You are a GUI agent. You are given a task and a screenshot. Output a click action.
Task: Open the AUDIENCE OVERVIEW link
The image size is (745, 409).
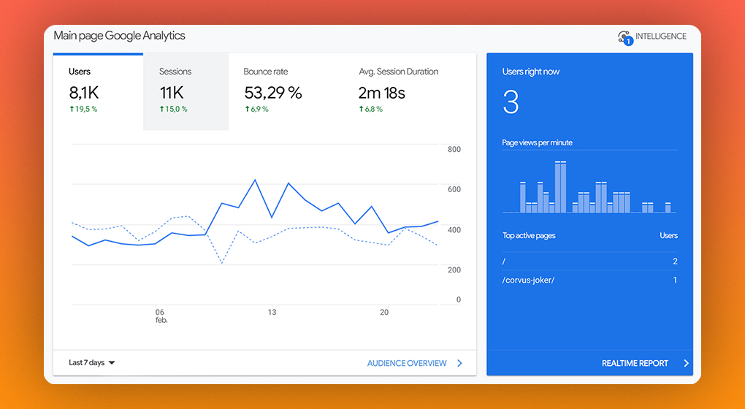[407, 363]
